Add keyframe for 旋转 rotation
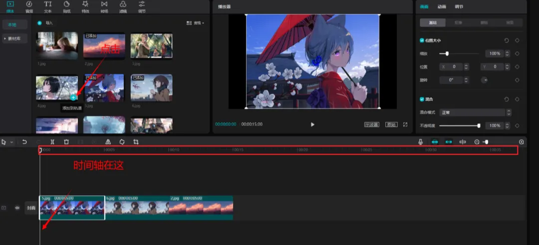The height and width of the screenshot is (245, 539). pyautogui.click(x=517, y=80)
